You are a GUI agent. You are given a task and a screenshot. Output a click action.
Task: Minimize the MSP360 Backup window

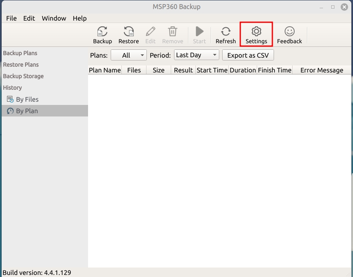point(321,7)
